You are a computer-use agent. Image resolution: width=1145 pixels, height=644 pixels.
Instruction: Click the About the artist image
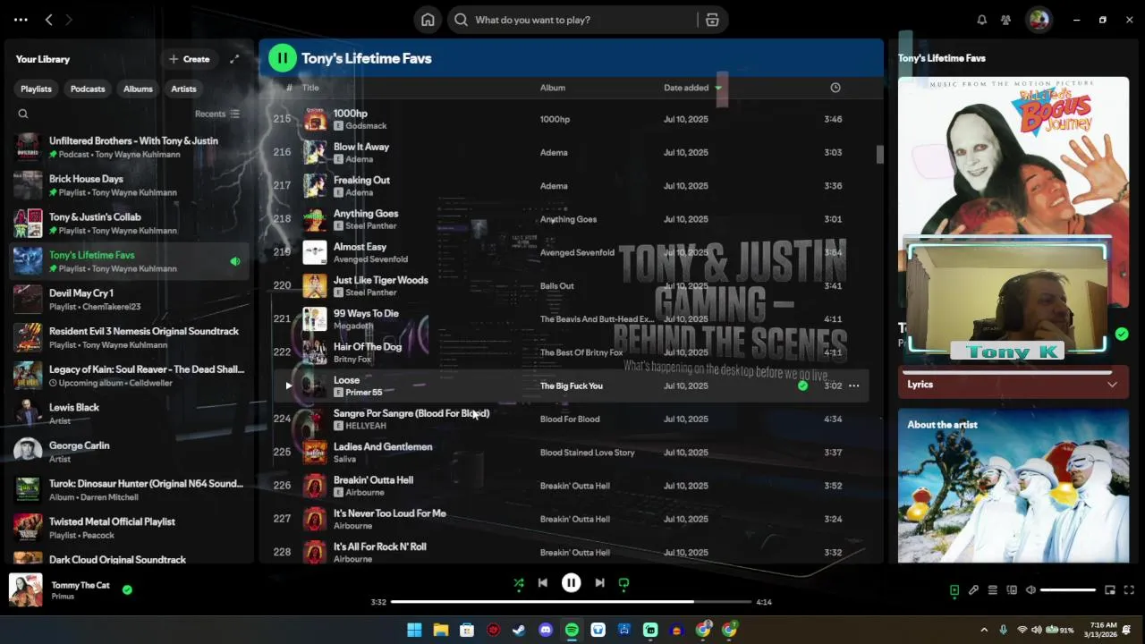click(x=1014, y=486)
